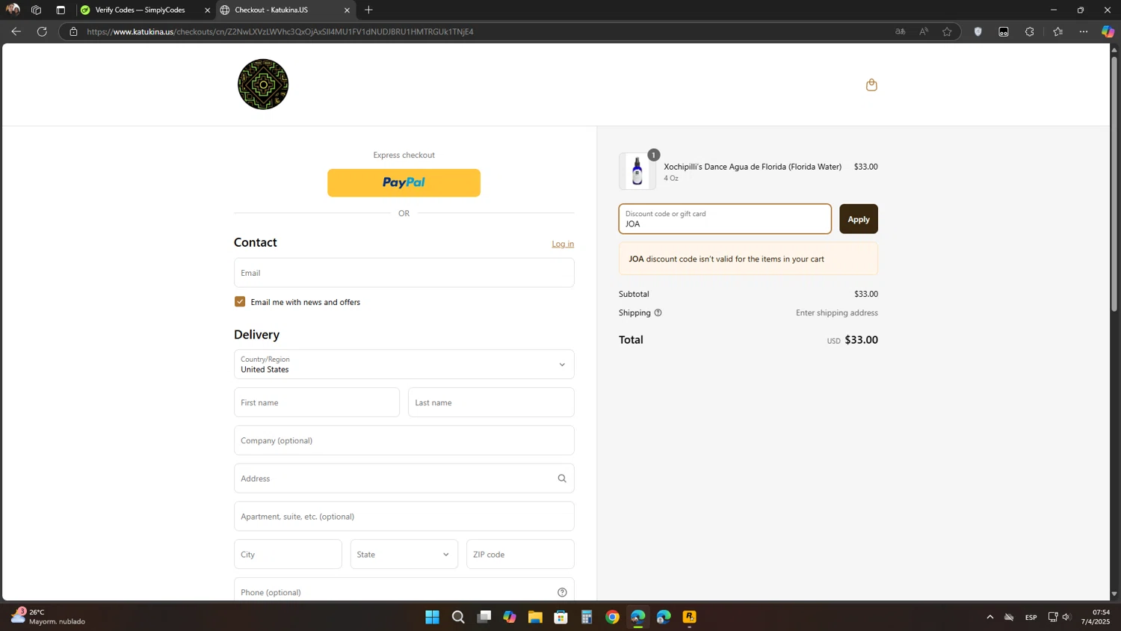The height and width of the screenshot is (631, 1121).
Task: Click the Company (optional) field
Action: pos(404,440)
